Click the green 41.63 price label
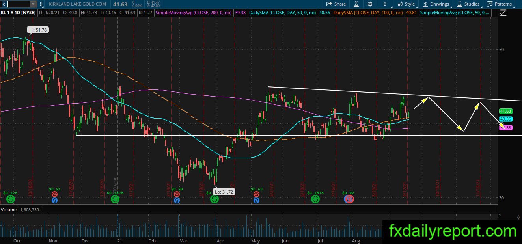Image resolution: width=522 pixels, height=244 pixels. pyautogui.click(x=505, y=112)
